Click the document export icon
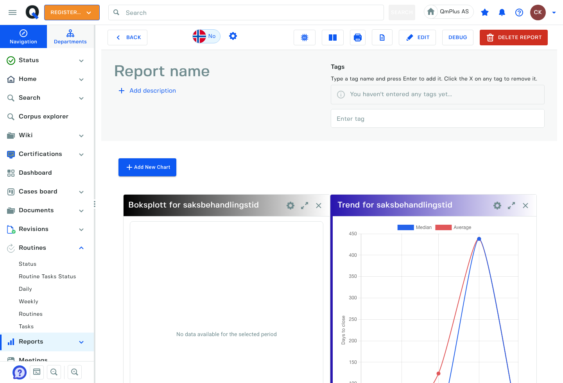This screenshot has width=563, height=383. coord(382,38)
